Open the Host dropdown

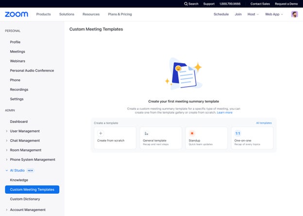click(x=253, y=14)
